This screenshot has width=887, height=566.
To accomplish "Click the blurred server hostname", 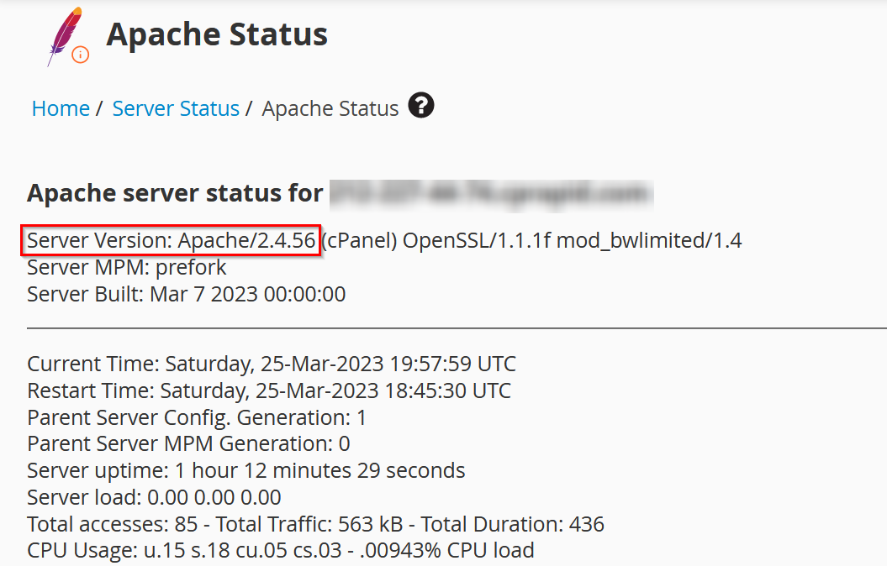I will [x=491, y=193].
